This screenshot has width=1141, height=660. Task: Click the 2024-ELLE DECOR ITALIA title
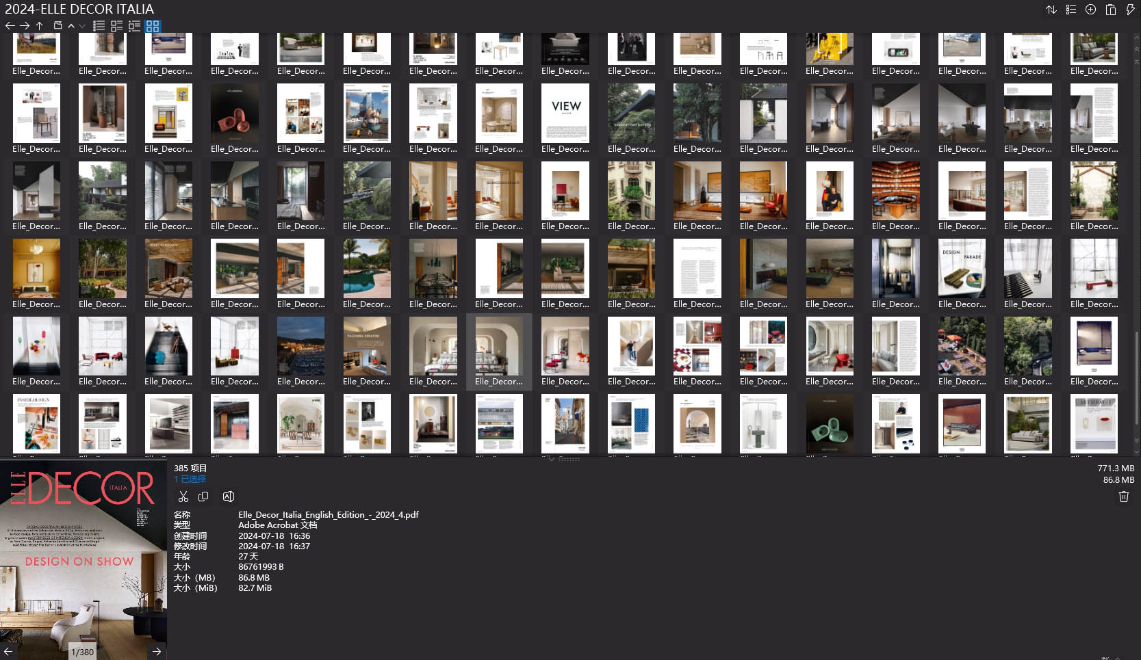(x=79, y=9)
